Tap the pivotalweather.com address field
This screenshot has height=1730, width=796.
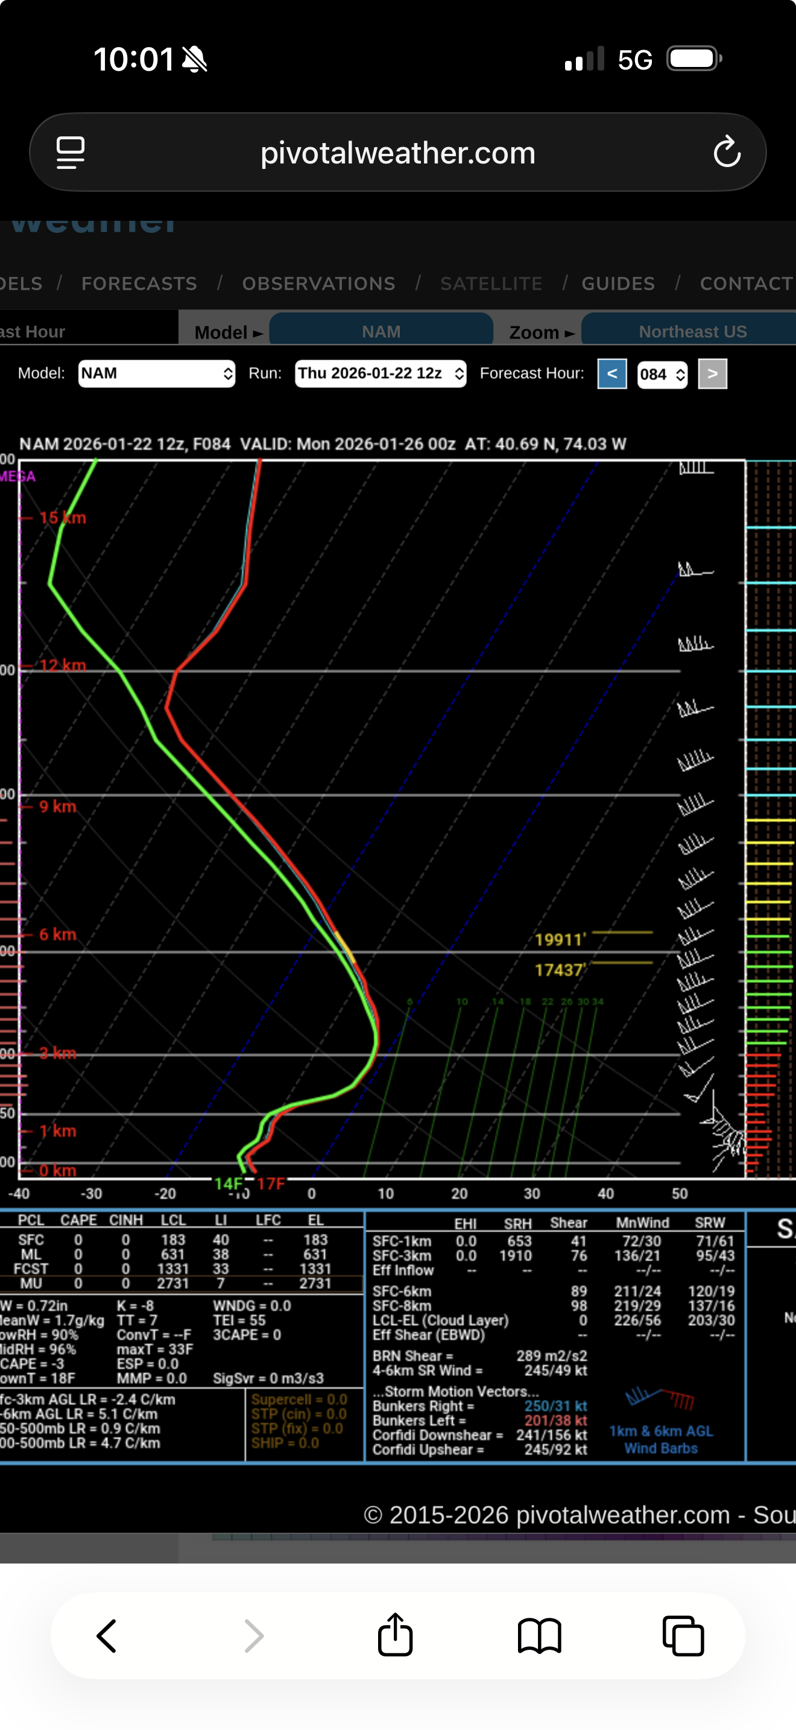(397, 153)
